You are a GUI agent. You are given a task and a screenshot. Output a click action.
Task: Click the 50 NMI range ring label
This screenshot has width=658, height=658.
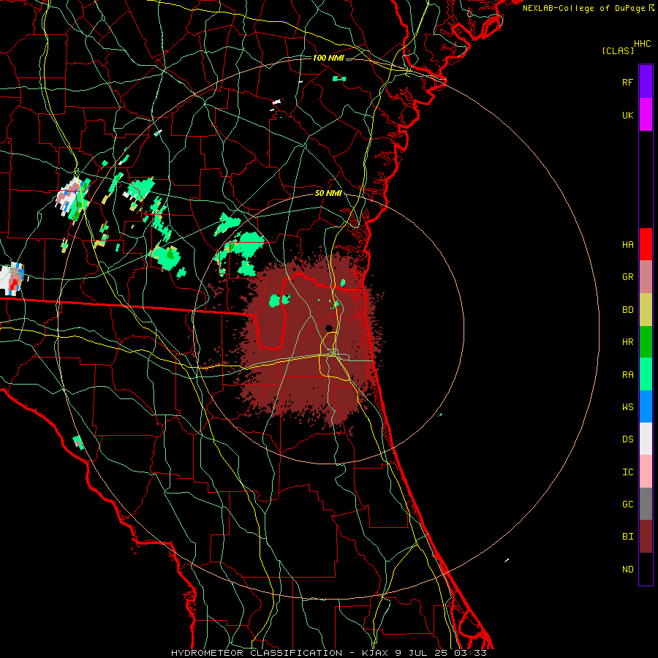click(x=328, y=194)
